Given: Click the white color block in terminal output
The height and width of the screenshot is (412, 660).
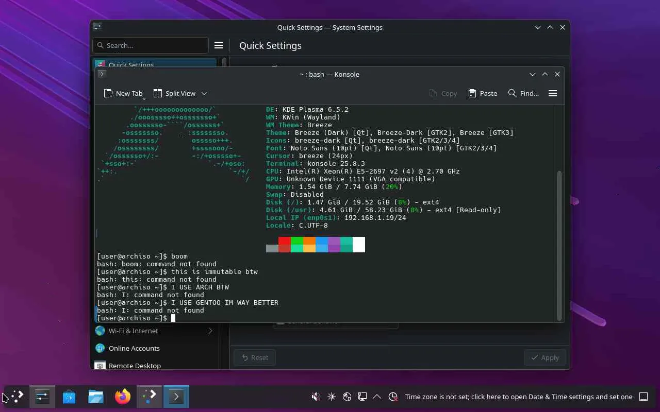Looking at the screenshot, I should click(x=359, y=245).
